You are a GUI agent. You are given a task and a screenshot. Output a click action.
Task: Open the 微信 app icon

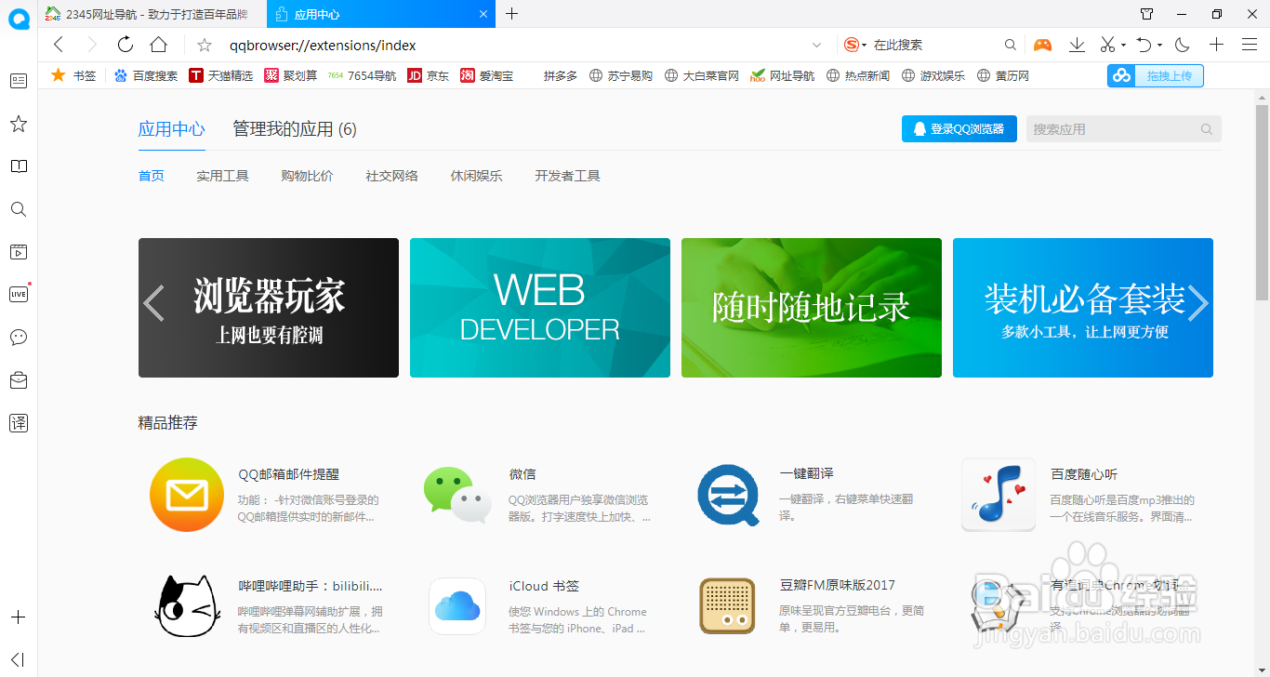pos(457,495)
